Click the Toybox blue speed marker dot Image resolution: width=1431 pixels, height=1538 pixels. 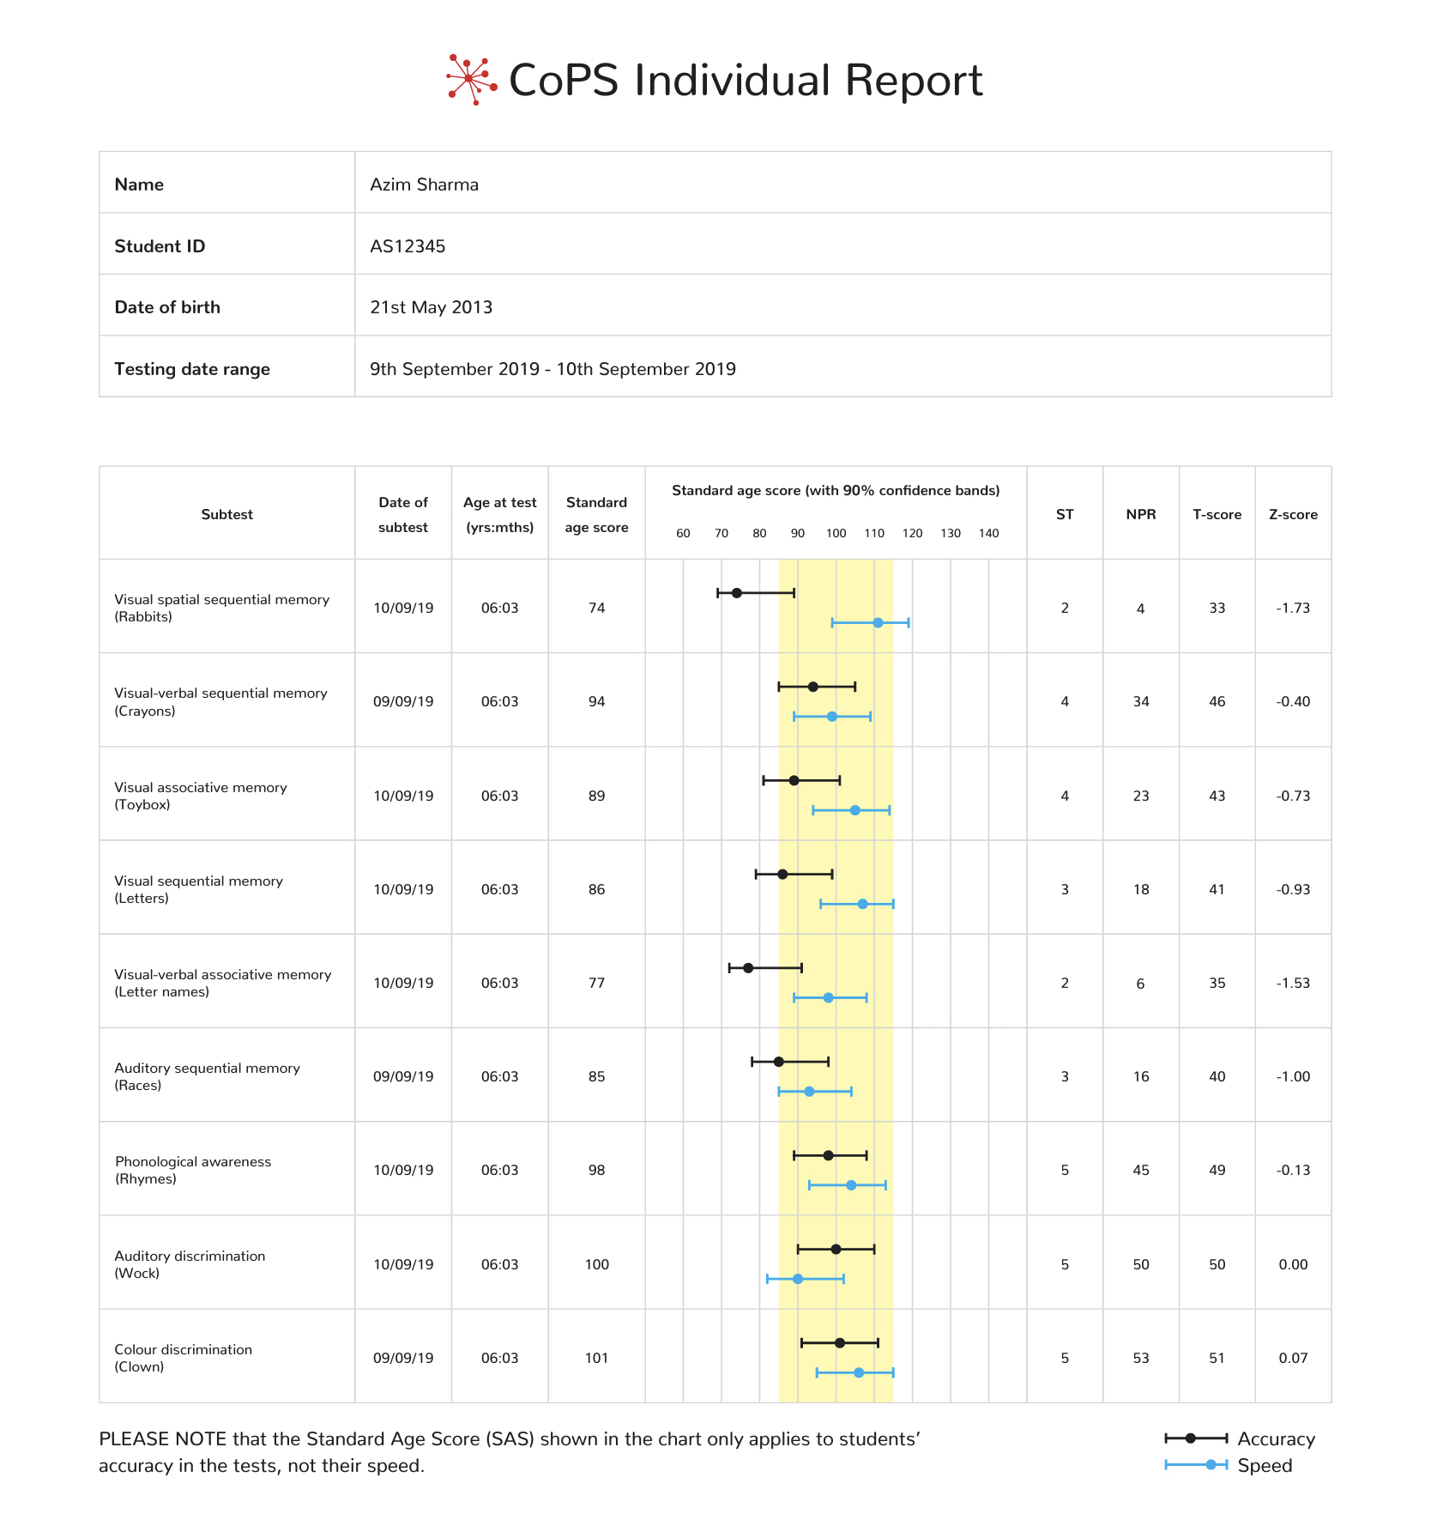tap(854, 810)
